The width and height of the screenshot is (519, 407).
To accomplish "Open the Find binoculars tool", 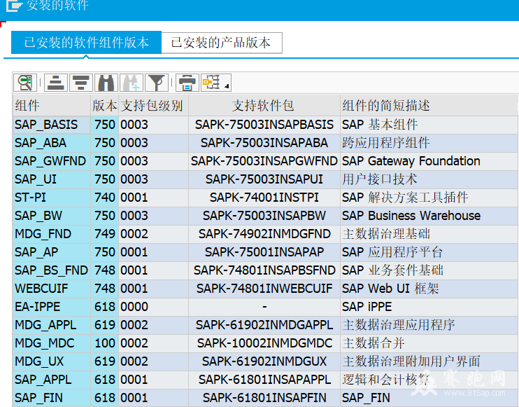I will point(106,82).
